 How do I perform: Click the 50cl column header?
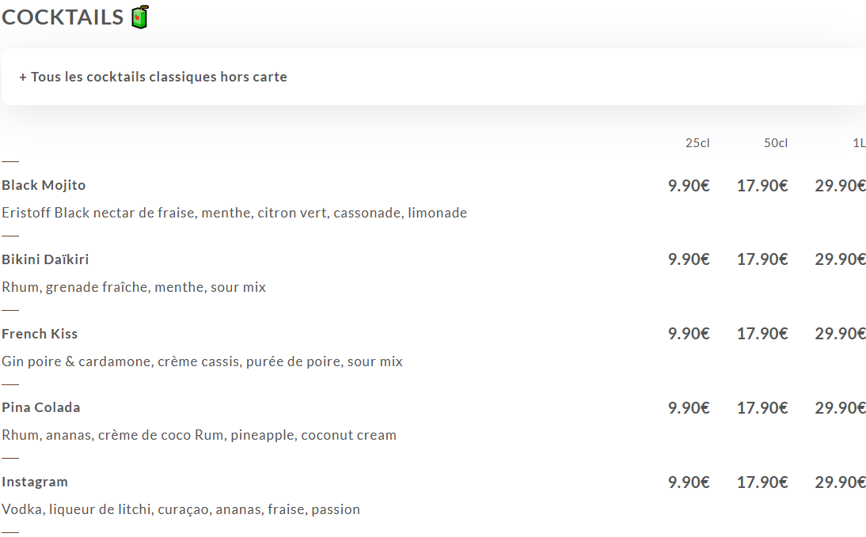pos(776,143)
